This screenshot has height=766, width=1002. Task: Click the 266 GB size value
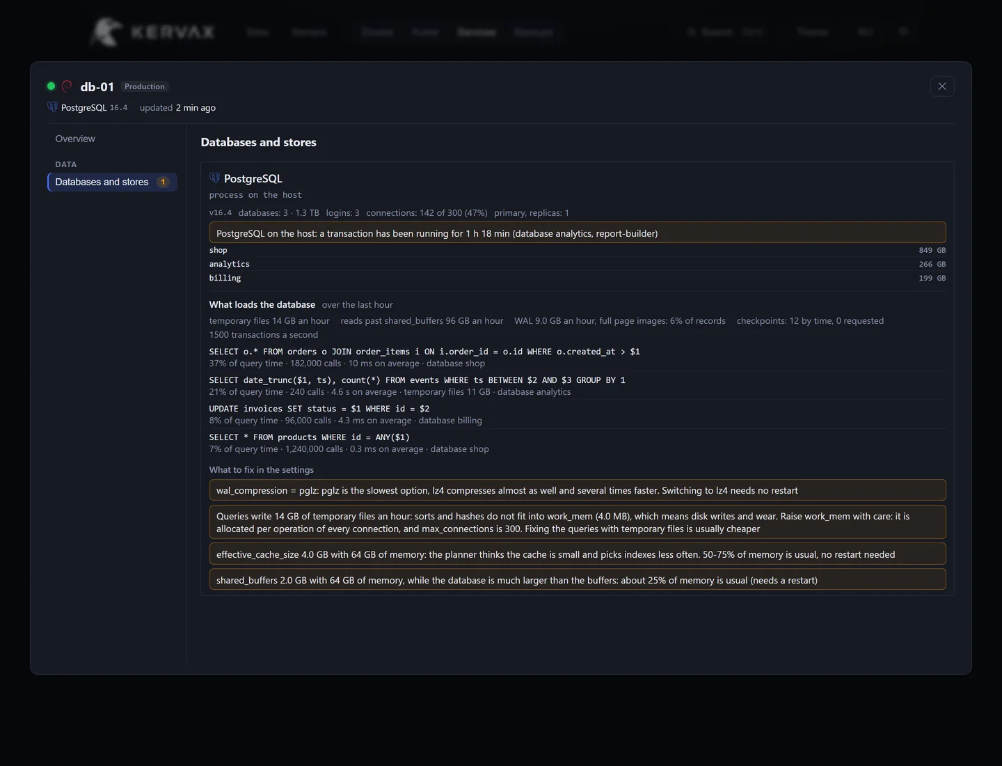tap(932, 264)
